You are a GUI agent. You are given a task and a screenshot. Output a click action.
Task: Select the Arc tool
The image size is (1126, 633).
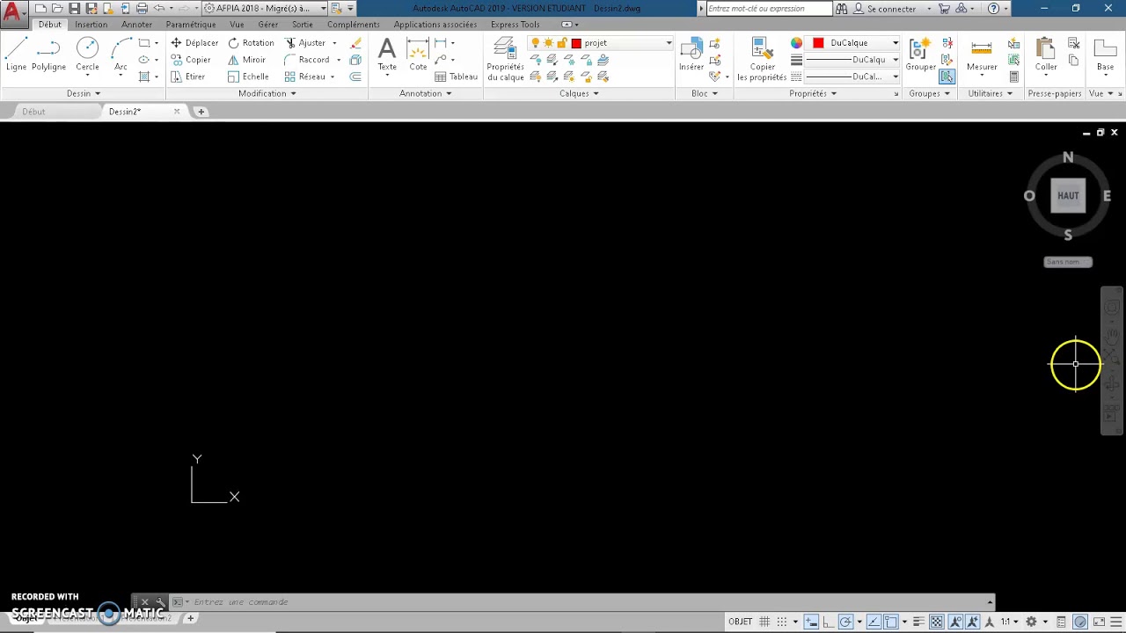(121, 55)
